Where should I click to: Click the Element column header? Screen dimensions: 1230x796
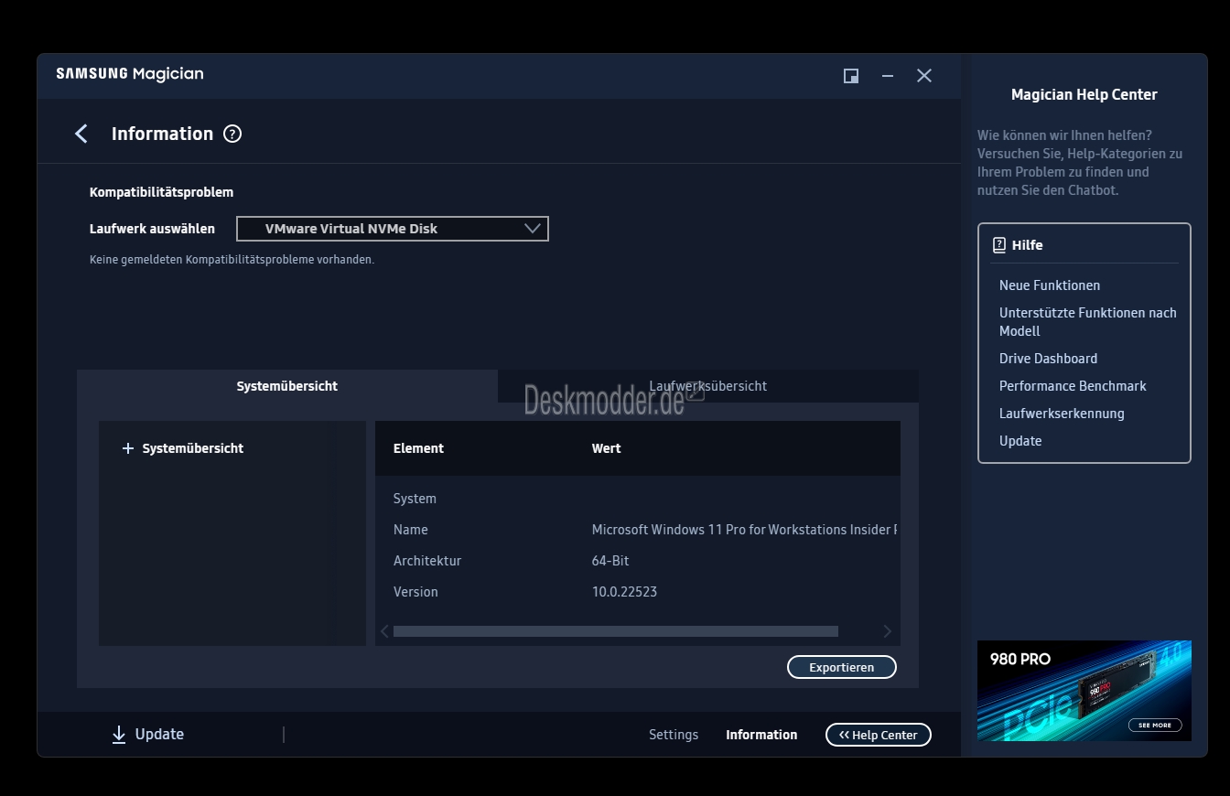point(418,448)
